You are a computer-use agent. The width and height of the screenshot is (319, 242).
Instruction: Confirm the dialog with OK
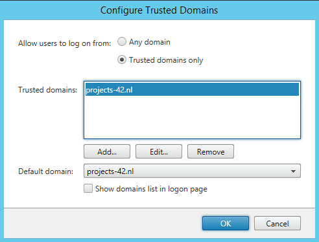click(226, 223)
